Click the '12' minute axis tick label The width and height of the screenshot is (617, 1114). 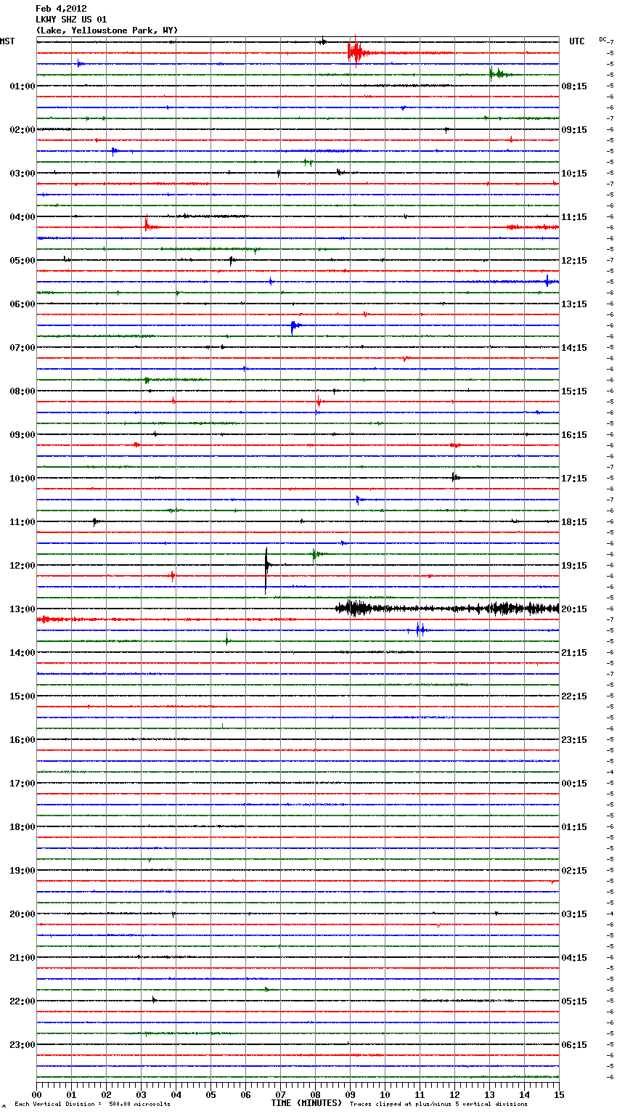tap(454, 1094)
